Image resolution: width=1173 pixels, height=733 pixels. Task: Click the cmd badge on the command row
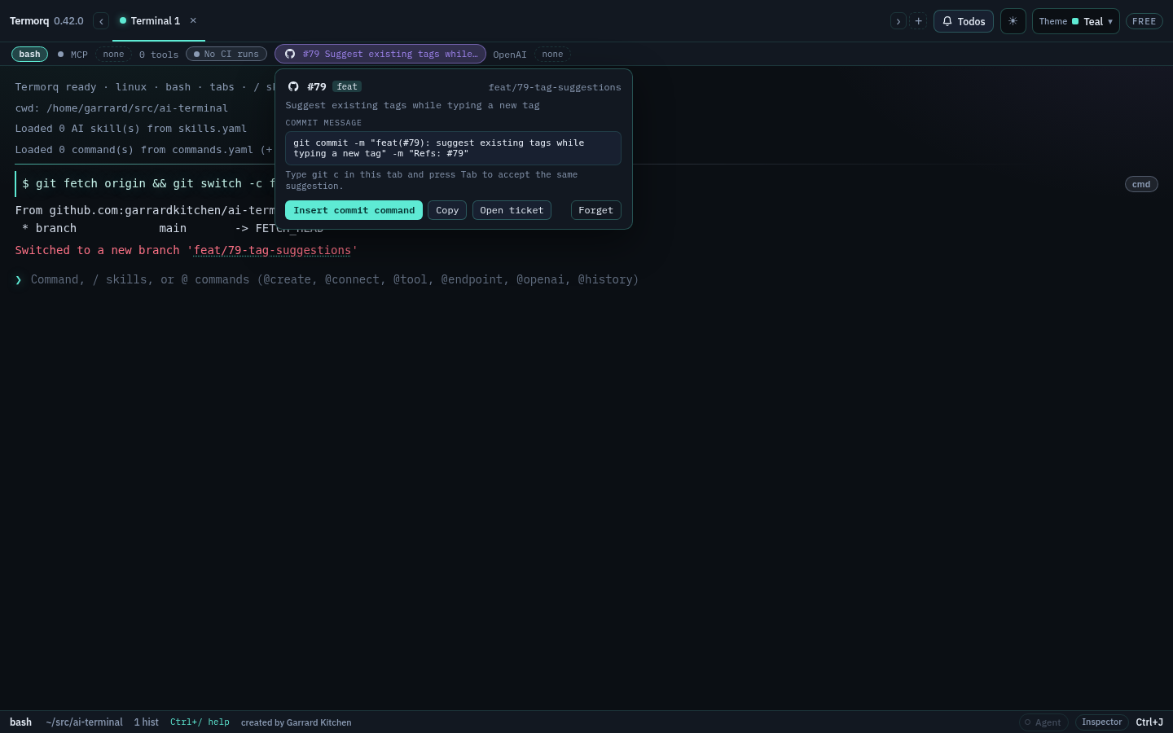click(x=1141, y=184)
